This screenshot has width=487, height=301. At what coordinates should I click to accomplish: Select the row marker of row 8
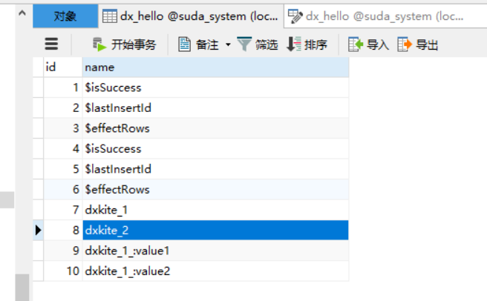tap(38, 231)
